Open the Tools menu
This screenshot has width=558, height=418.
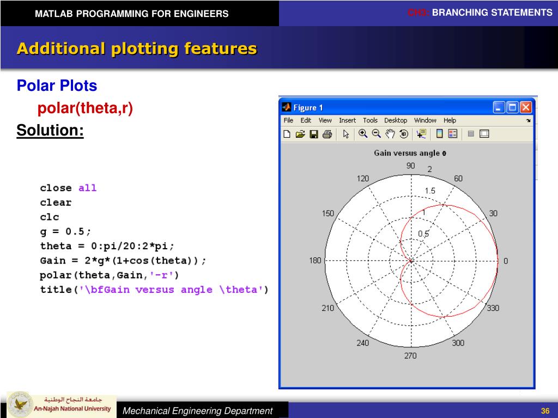[x=370, y=120]
